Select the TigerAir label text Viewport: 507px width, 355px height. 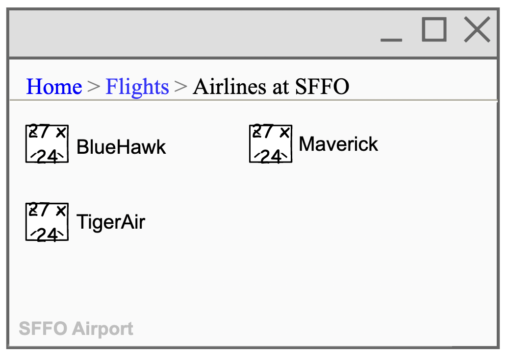coord(111,222)
